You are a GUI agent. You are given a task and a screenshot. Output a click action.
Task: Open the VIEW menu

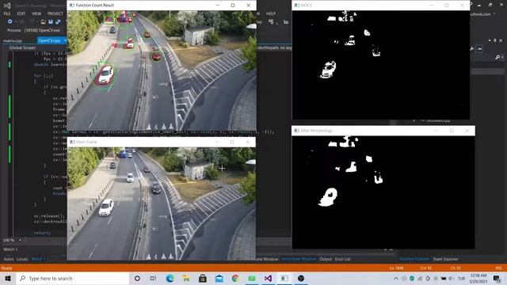[36, 13]
